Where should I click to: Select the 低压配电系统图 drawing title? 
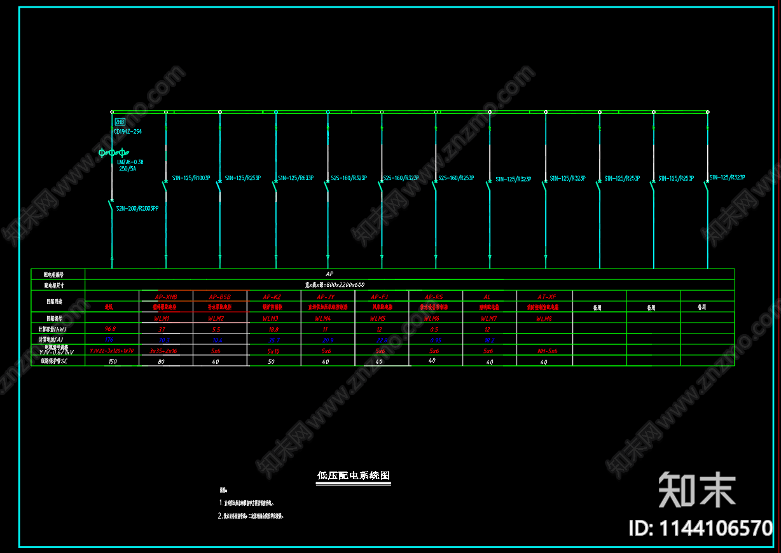[x=354, y=475]
